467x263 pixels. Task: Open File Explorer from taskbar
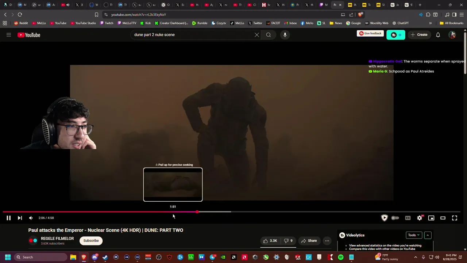[x=73, y=257]
